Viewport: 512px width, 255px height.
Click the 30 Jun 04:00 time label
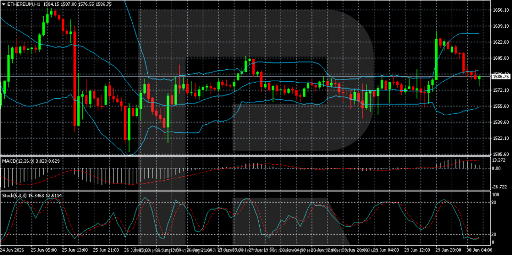pos(481,250)
